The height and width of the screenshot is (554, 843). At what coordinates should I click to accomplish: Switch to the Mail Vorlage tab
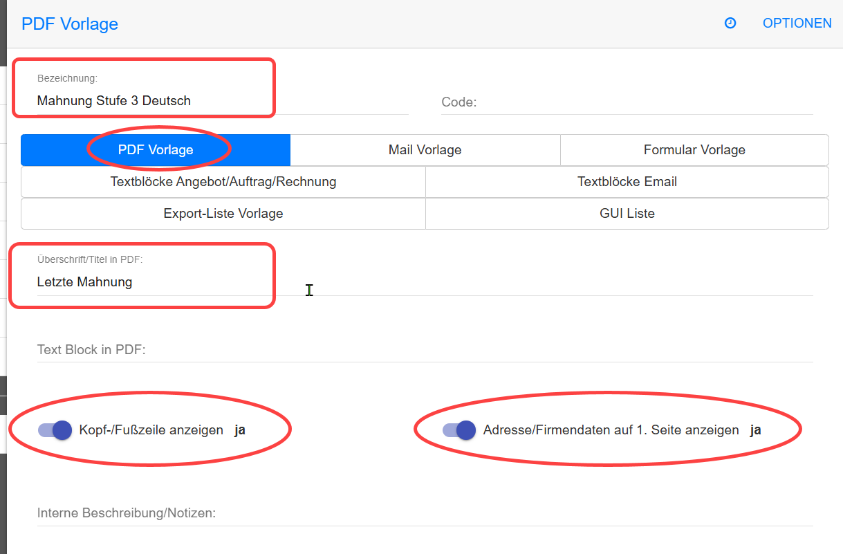pos(425,150)
